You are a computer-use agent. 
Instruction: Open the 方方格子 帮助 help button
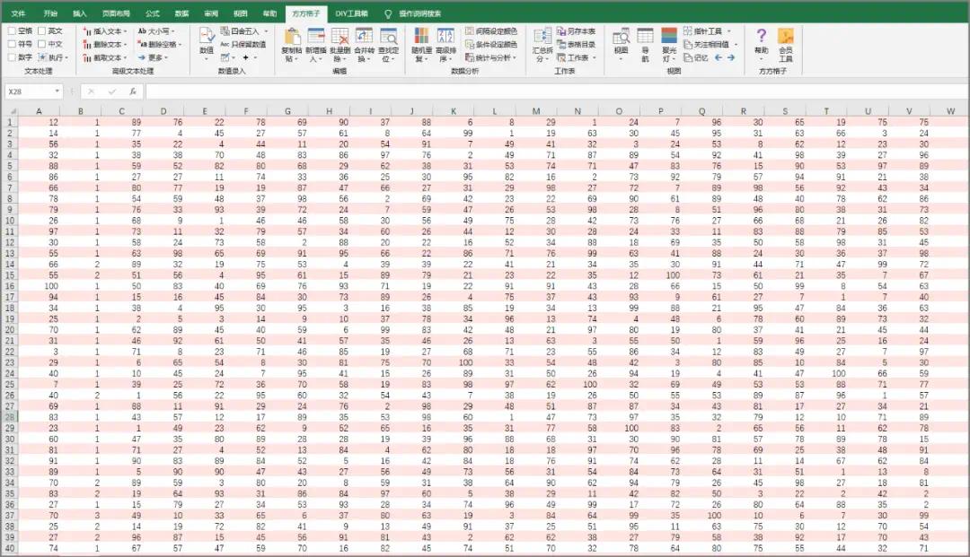[760, 43]
